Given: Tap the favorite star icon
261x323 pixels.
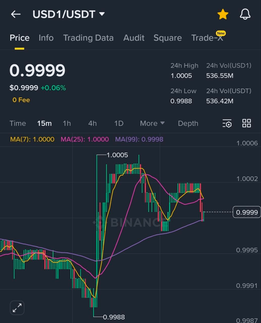Looking at the screenshot, I should pos(223,14).
